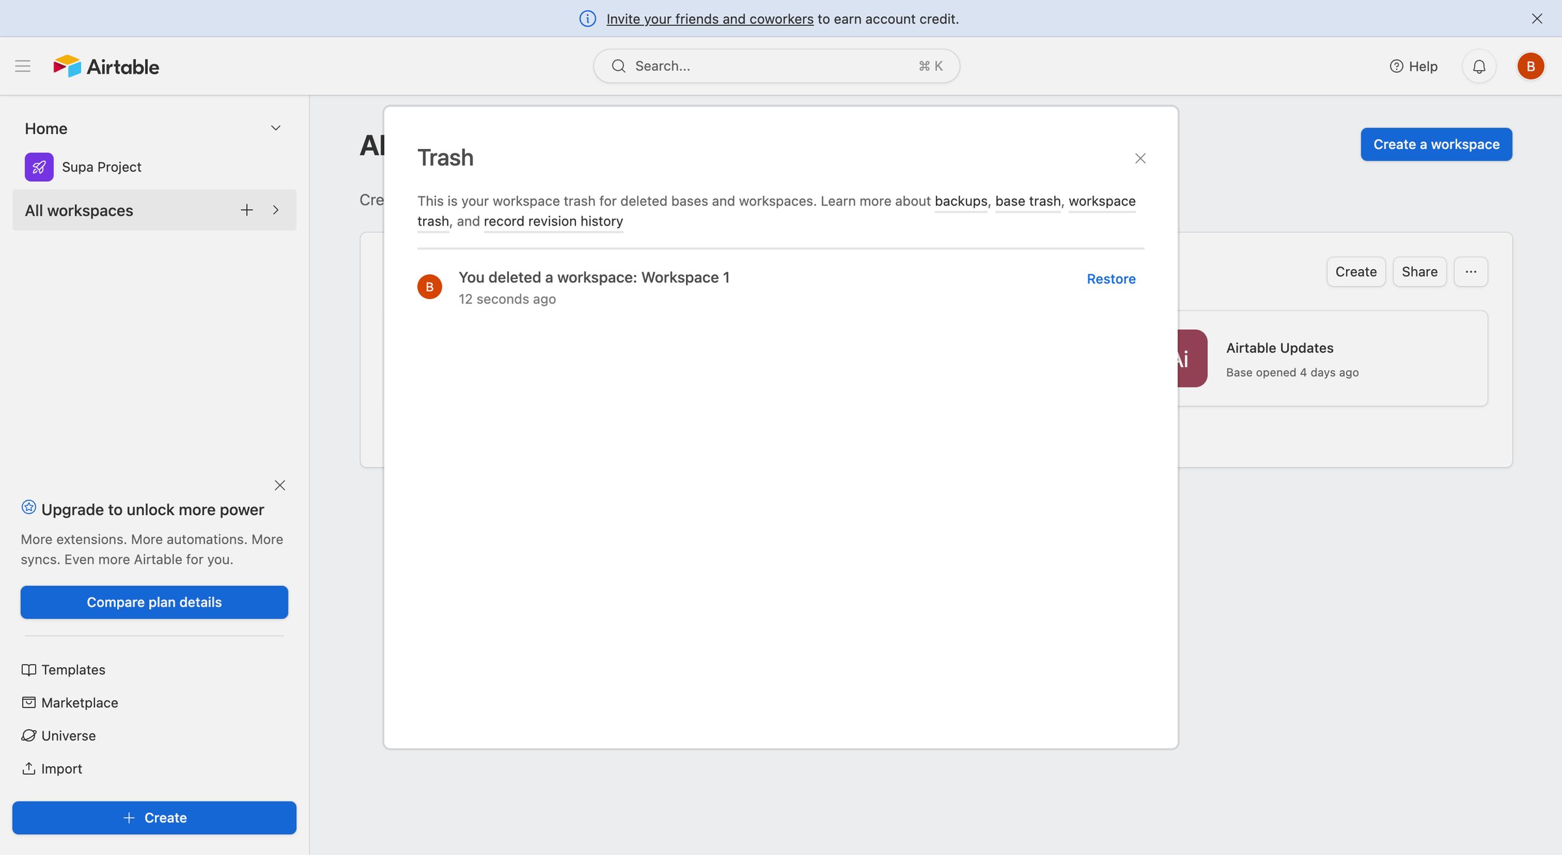Open record revision history link
Screen dimensions: 1562x855
point(553,221)
